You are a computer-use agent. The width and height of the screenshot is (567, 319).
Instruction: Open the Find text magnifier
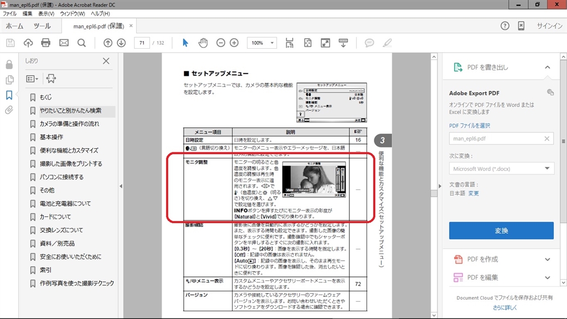tap(81, 43)
